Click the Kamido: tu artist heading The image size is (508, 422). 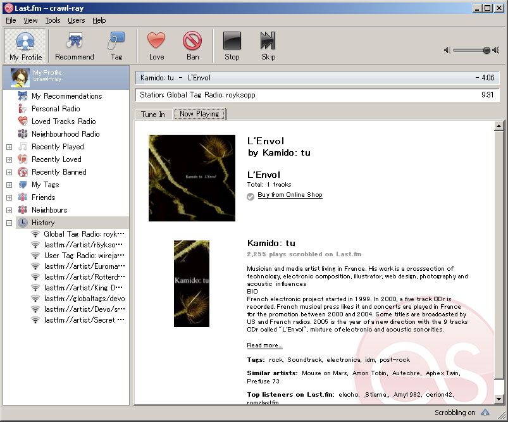(x=271, y=243)
